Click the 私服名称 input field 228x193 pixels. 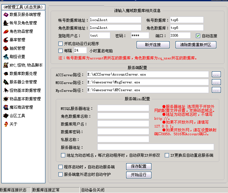[x=123, y=139]
